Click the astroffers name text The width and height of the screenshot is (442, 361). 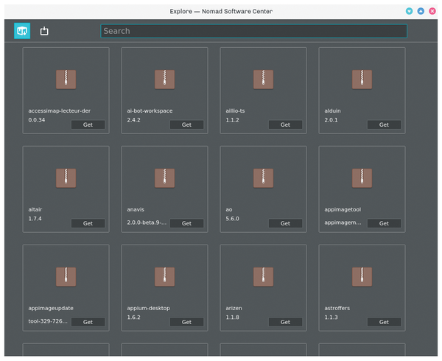(x=337, y=308)
